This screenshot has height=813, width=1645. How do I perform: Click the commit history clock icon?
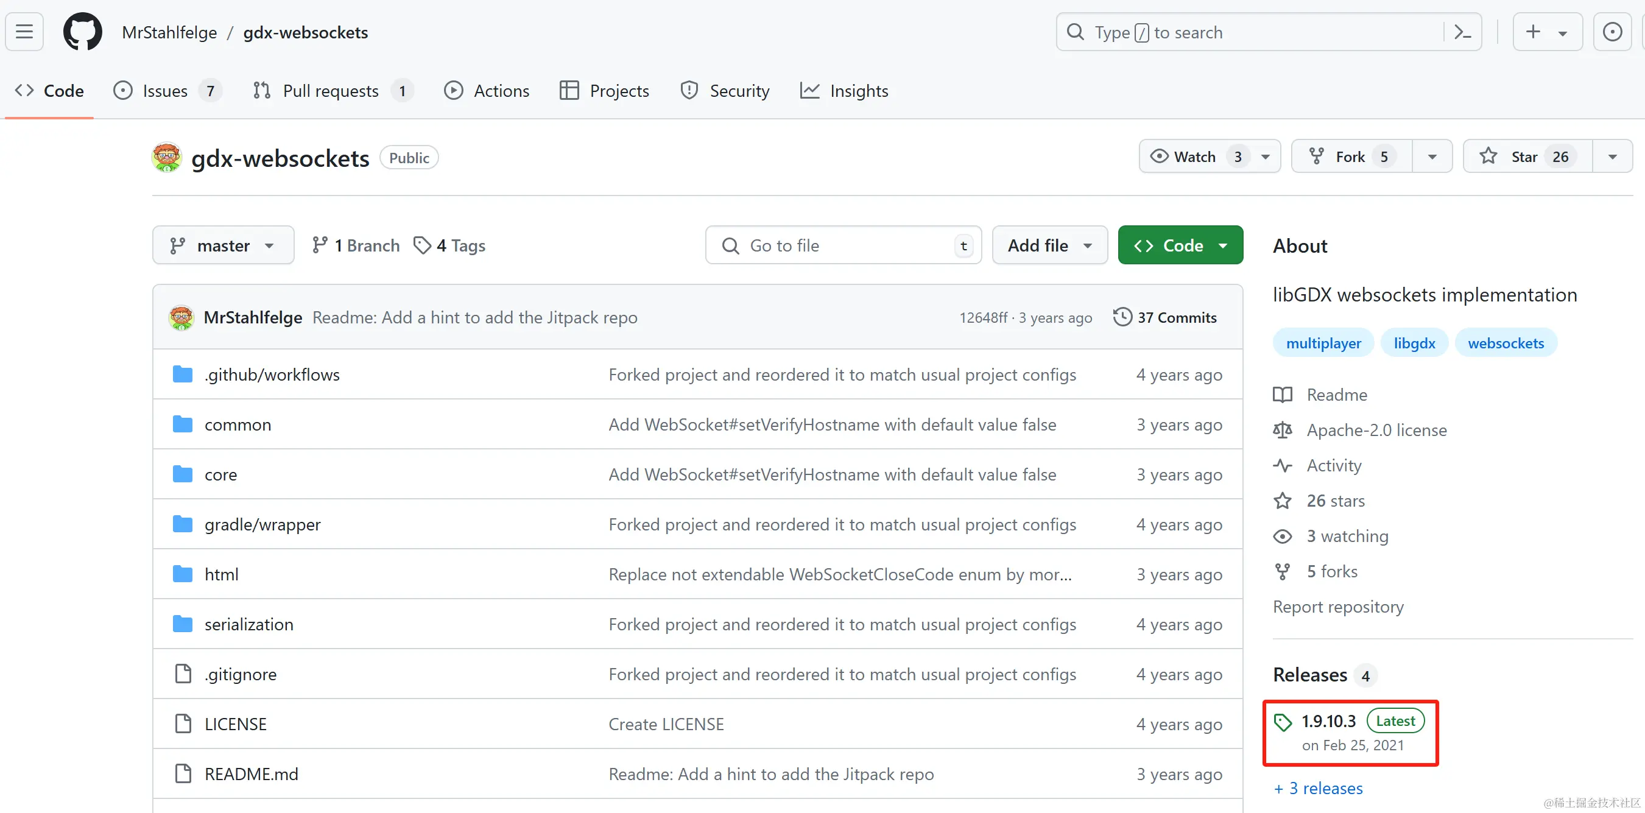tap(1122, 317)
